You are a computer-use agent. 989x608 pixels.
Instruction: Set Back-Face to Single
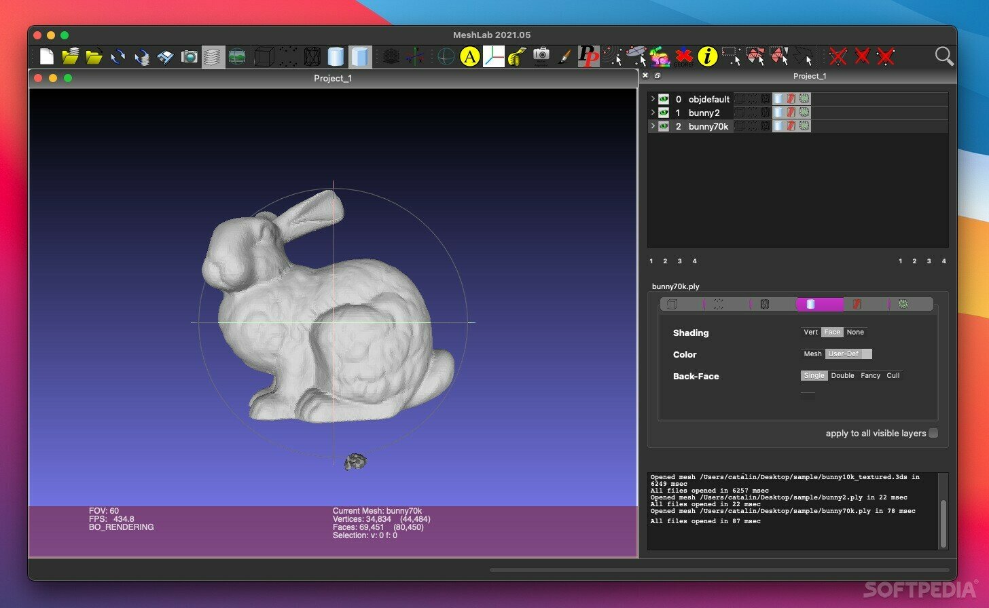pos(814,375)
